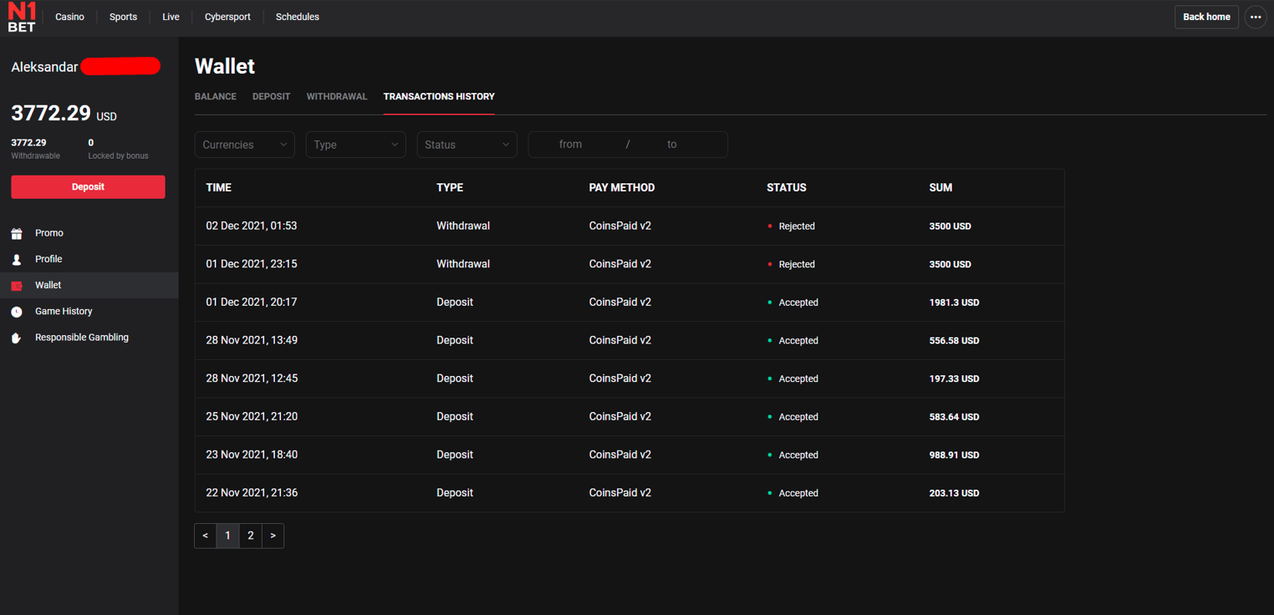Go to the Live section
The width and height of the screenshot is (1274, 615).
tap(171, 17)
